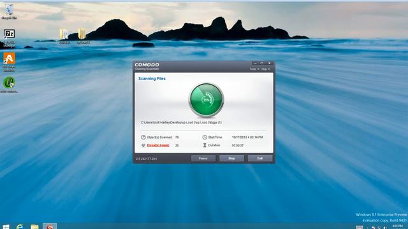Launch the orange A application shortcut
Image resolution: width=408 pixels, height=229 pixels.
9,62
